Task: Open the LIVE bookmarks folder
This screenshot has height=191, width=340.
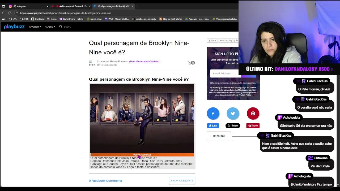Action: coord(13,19)
